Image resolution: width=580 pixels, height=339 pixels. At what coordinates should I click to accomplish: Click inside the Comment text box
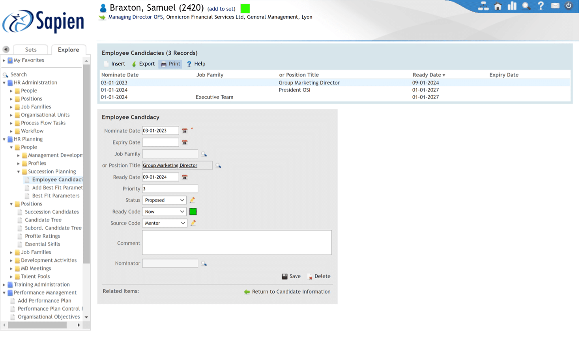point(237,242)
